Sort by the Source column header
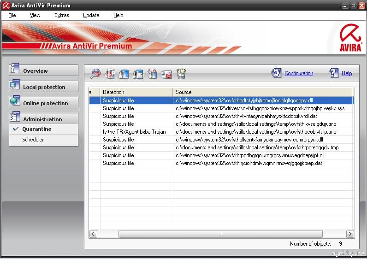 262,92
